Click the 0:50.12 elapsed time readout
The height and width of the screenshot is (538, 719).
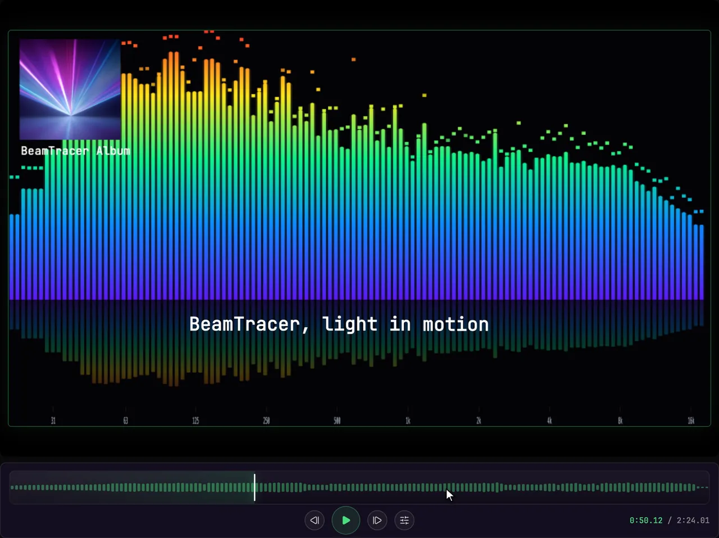(646, 521)
